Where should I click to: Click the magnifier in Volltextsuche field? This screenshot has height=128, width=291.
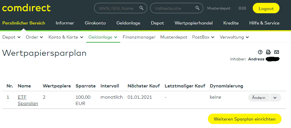coord(198,8)
